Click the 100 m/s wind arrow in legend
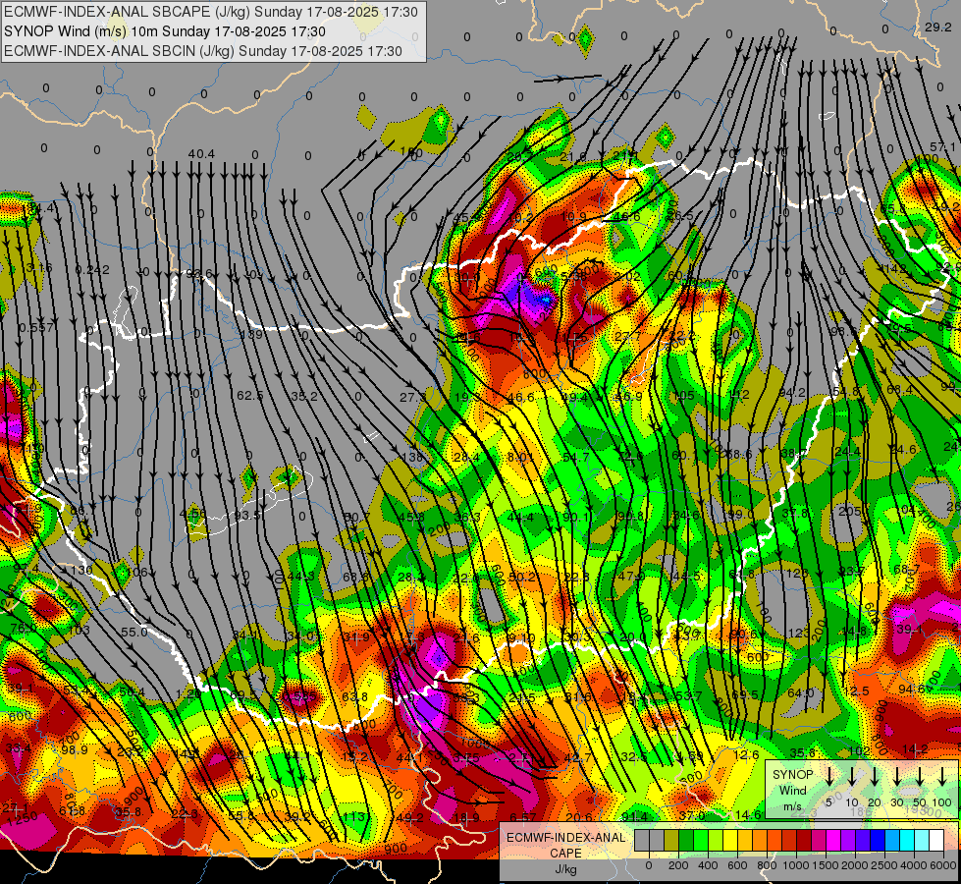Screen dimensions: 961x884 pos(942,776)
